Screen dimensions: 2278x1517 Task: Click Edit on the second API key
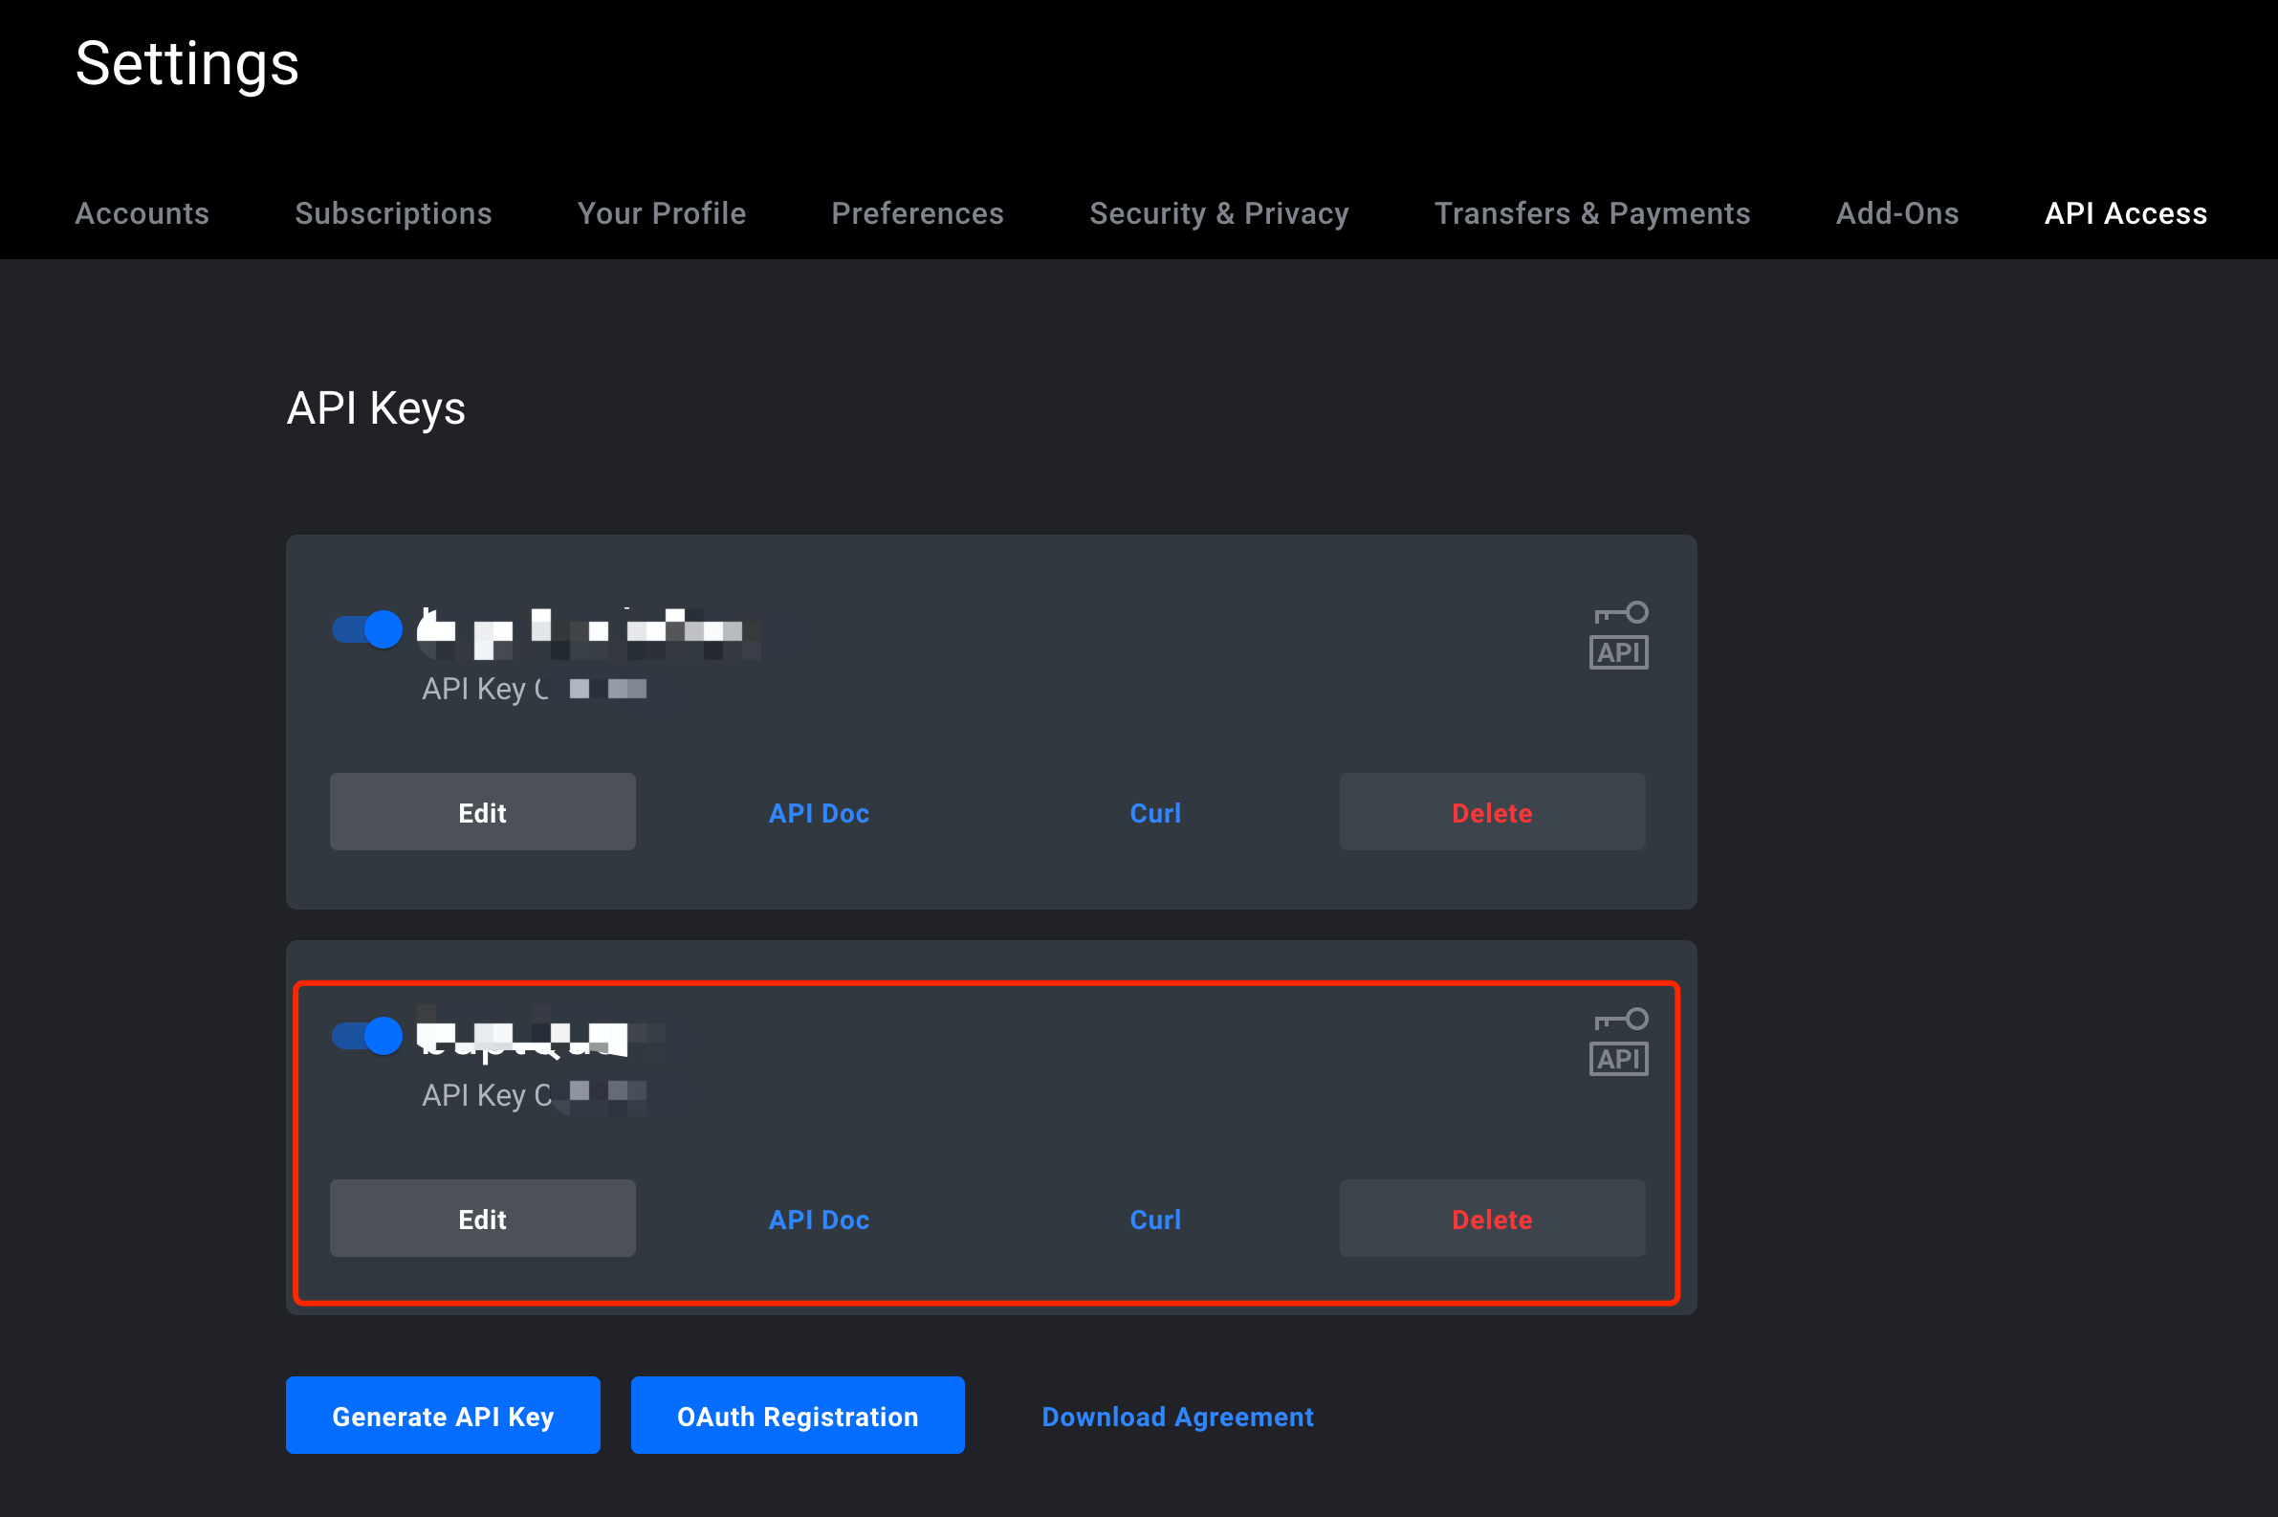click(482, 1219)
